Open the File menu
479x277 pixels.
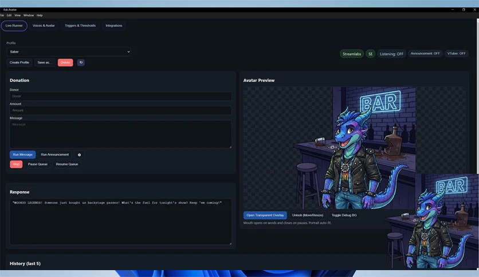coord(2,15)
